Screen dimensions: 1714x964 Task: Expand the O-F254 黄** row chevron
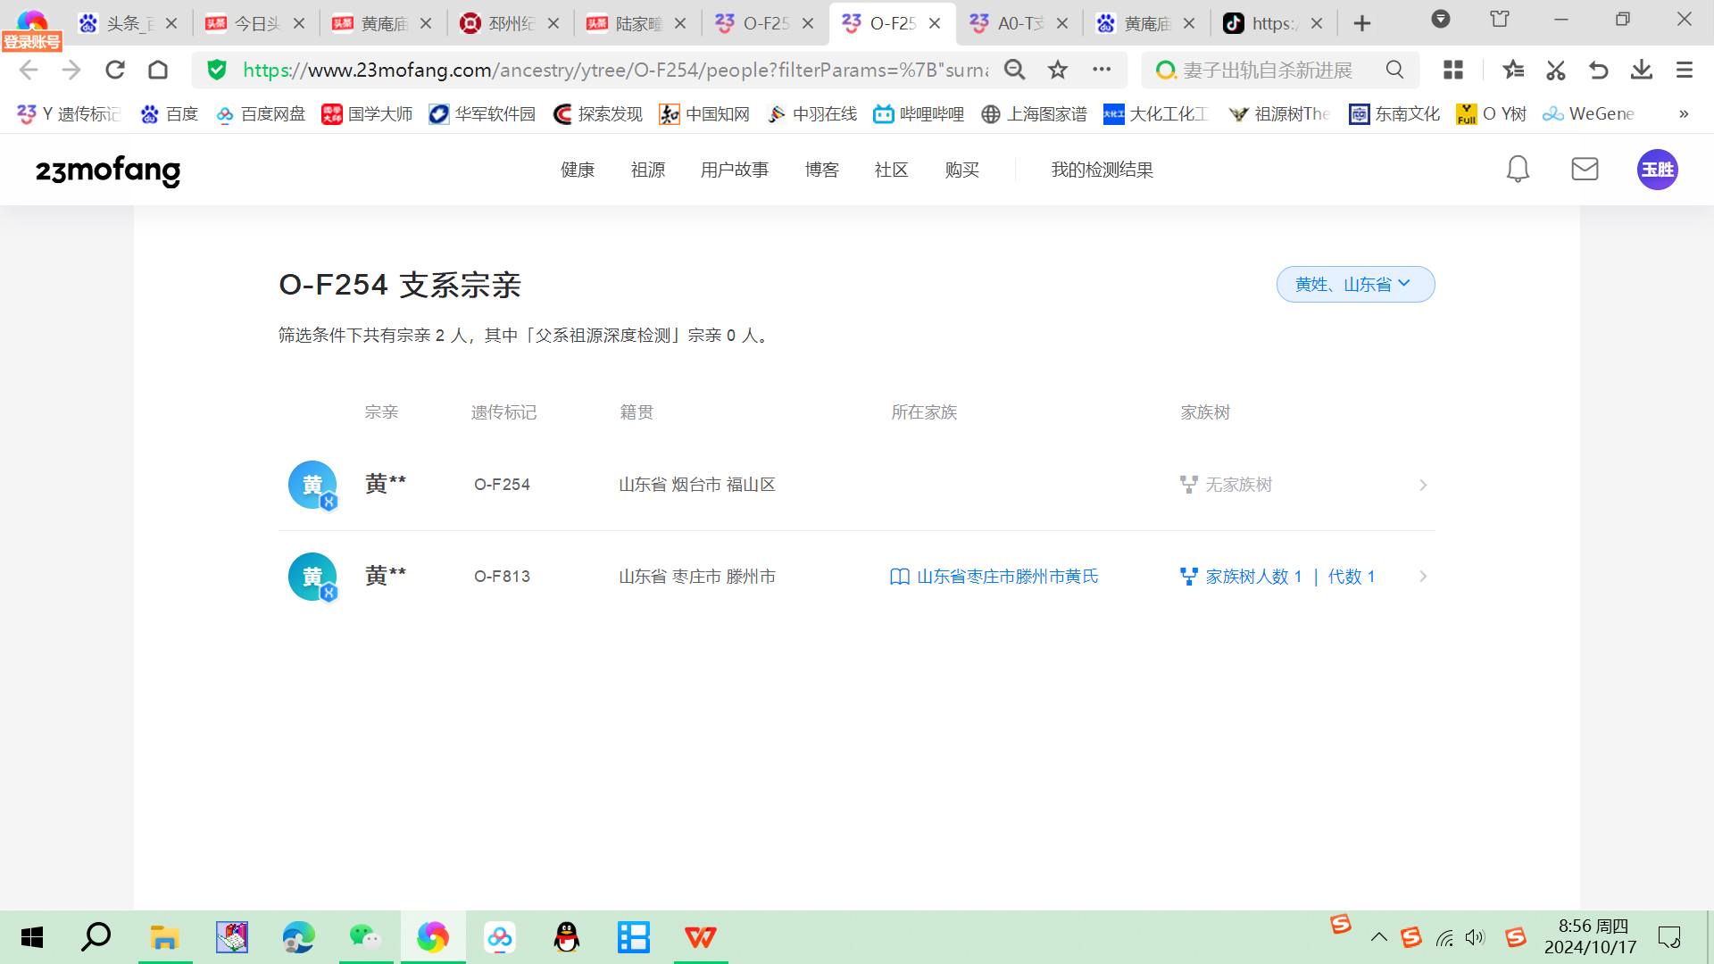1423,485
